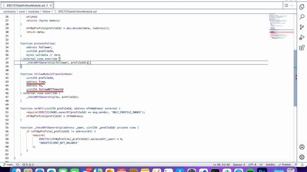Viewport: 307px width, 172px height.
Task: Open the Extensions view
Action: pyautogui.click(x=302, y=48)
